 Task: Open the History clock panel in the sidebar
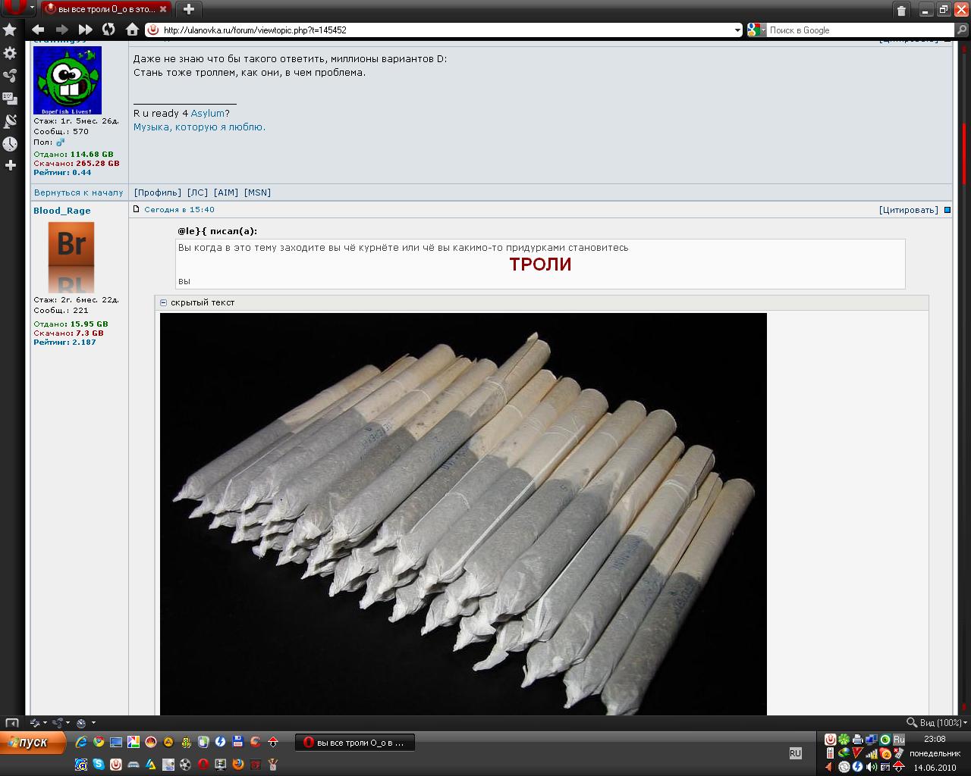(x=10, y=144)
